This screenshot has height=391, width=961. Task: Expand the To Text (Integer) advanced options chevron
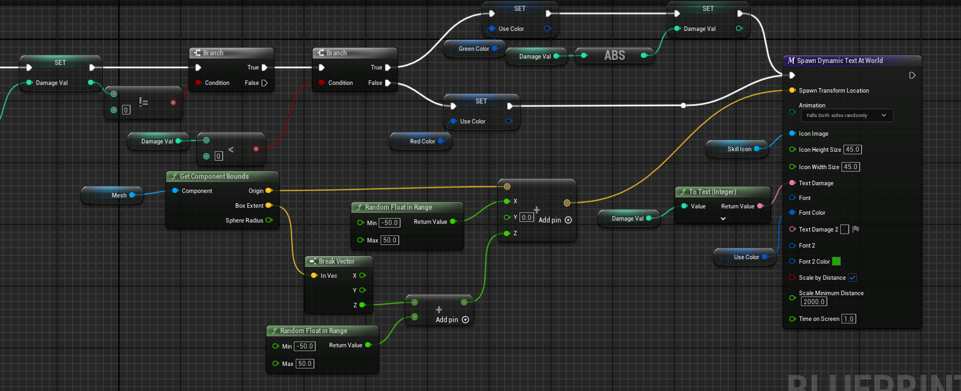[x=723, y=219]
